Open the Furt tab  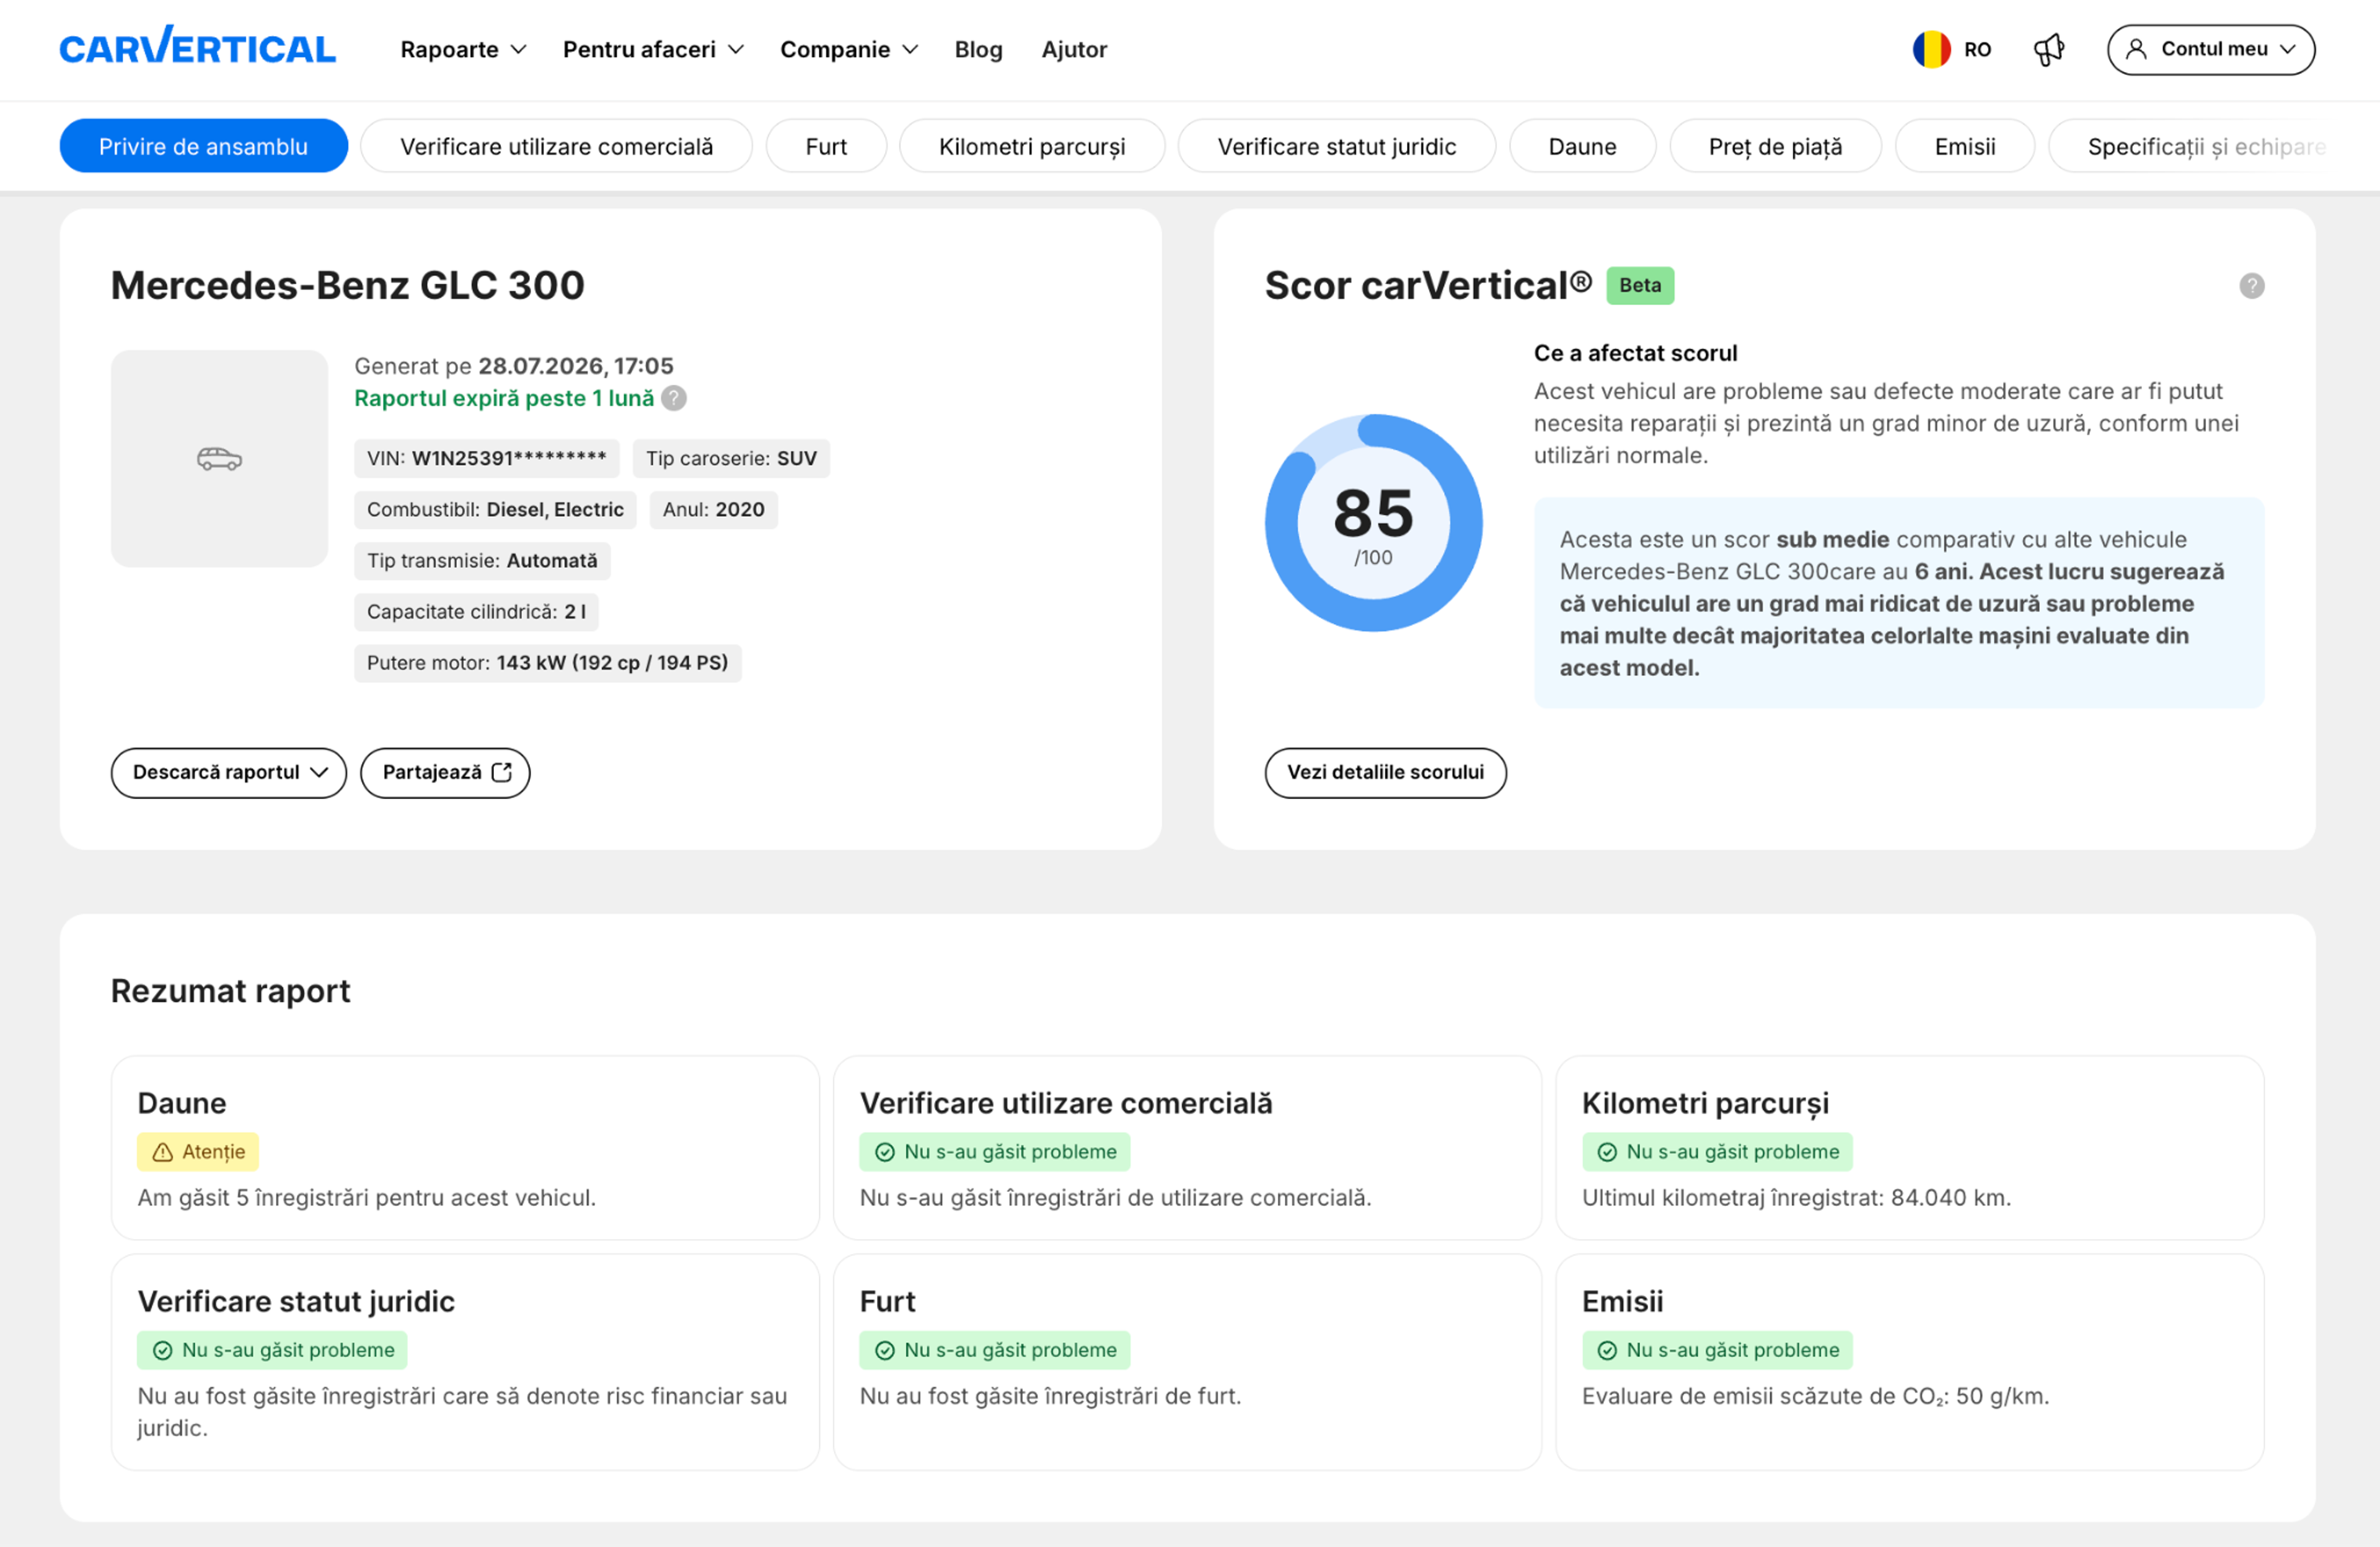pos(826,146)
